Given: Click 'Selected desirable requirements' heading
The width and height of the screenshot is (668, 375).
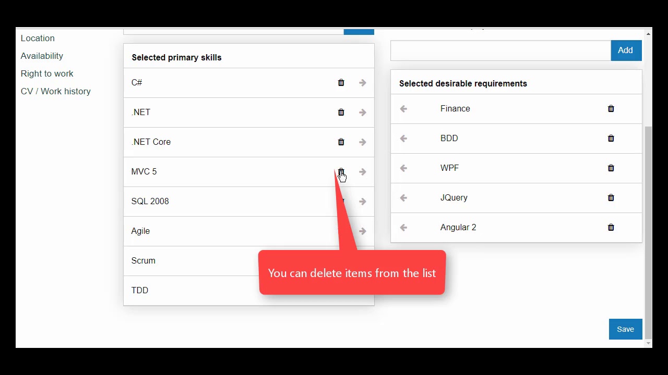Looking at the screenshot, I should 463,84.
